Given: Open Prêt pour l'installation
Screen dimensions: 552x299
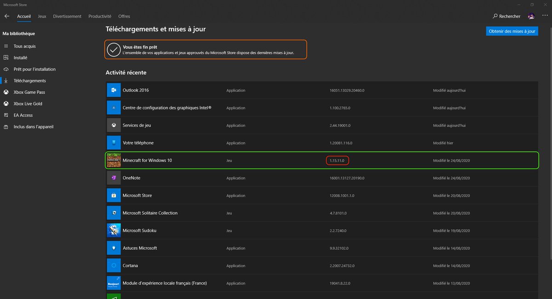Looking at the screenshot, I should click(x=34, y=69).
